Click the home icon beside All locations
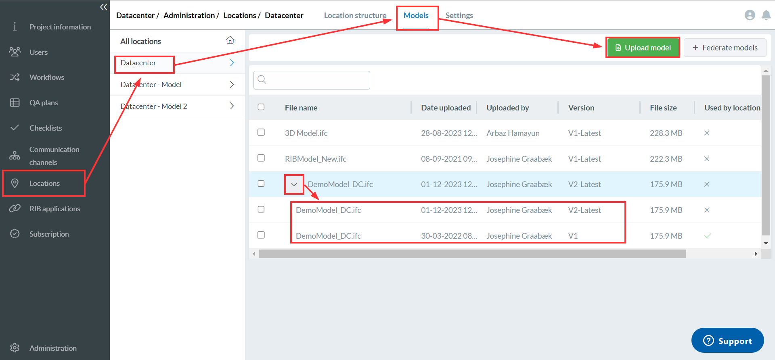 point(230,40)
